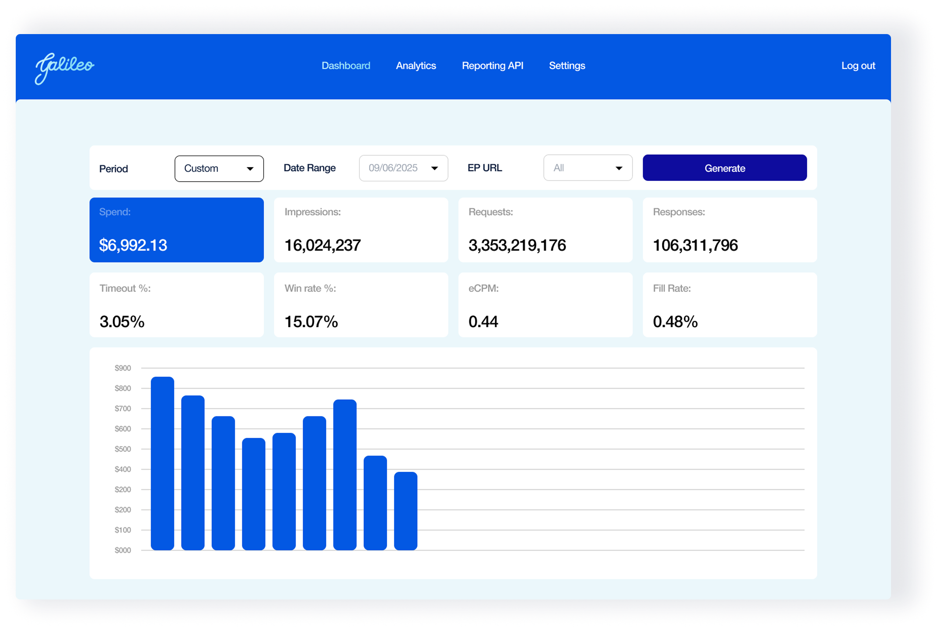Select the Requests metric card

[x=545, y=230]
